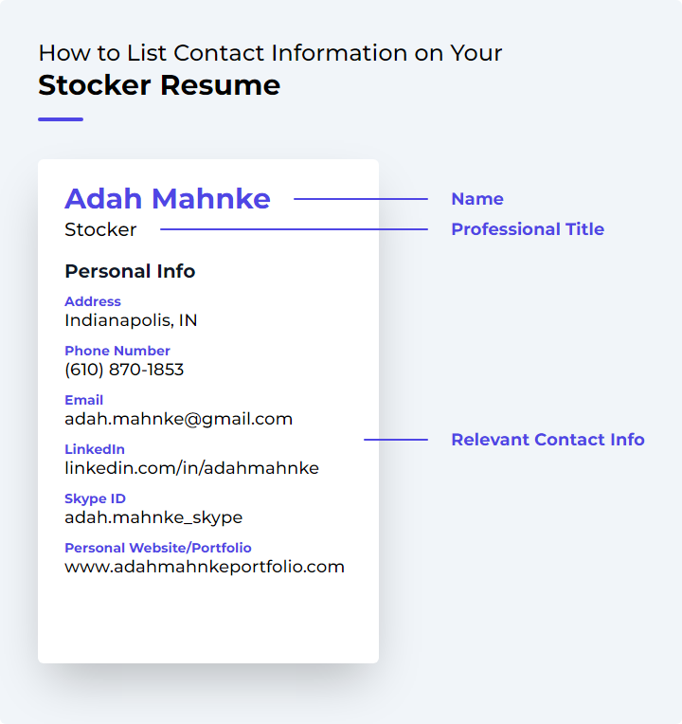Select the Indianapolis, IN address text
The height and width of the screenshot is (724, 682).
click(131, 320)
